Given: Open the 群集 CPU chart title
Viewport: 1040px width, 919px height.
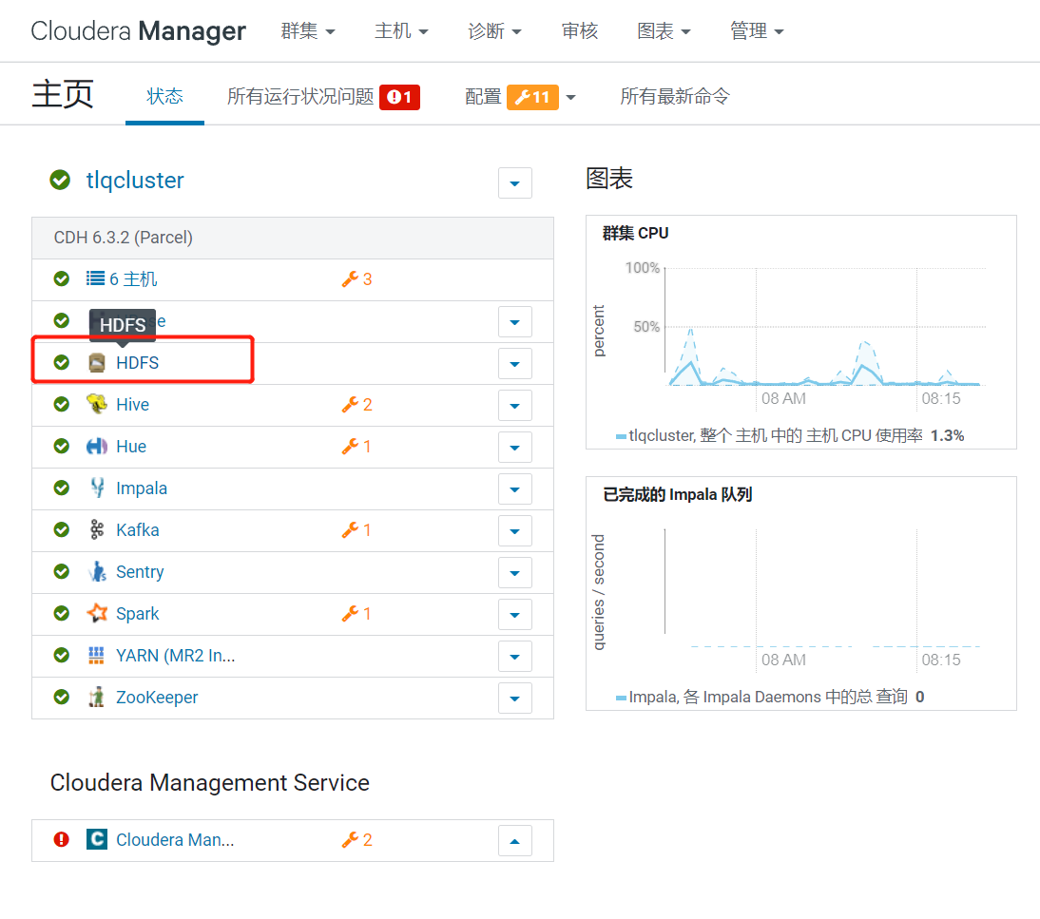Looking at the screenshot, I should click(635, 234).
